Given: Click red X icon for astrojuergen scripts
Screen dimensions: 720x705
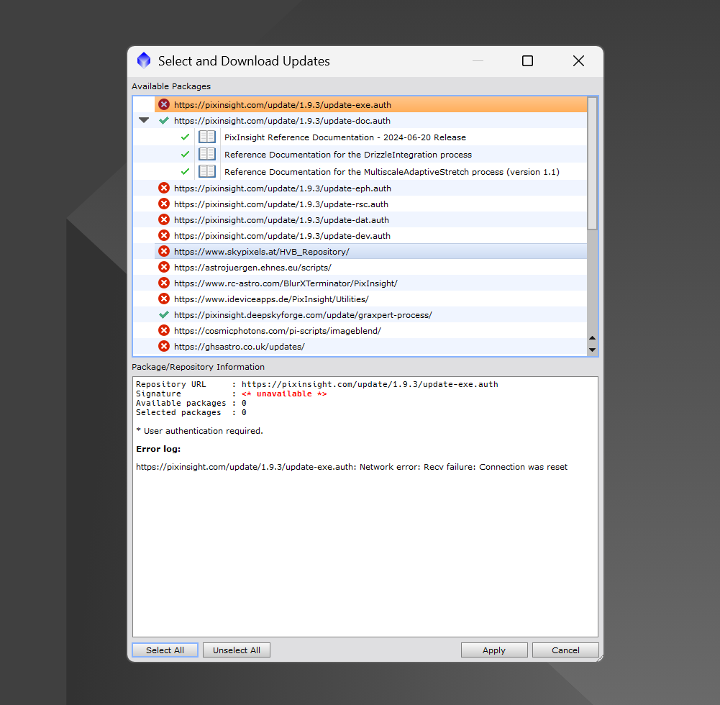Looking at the screenshot, I should pos(164,268).
